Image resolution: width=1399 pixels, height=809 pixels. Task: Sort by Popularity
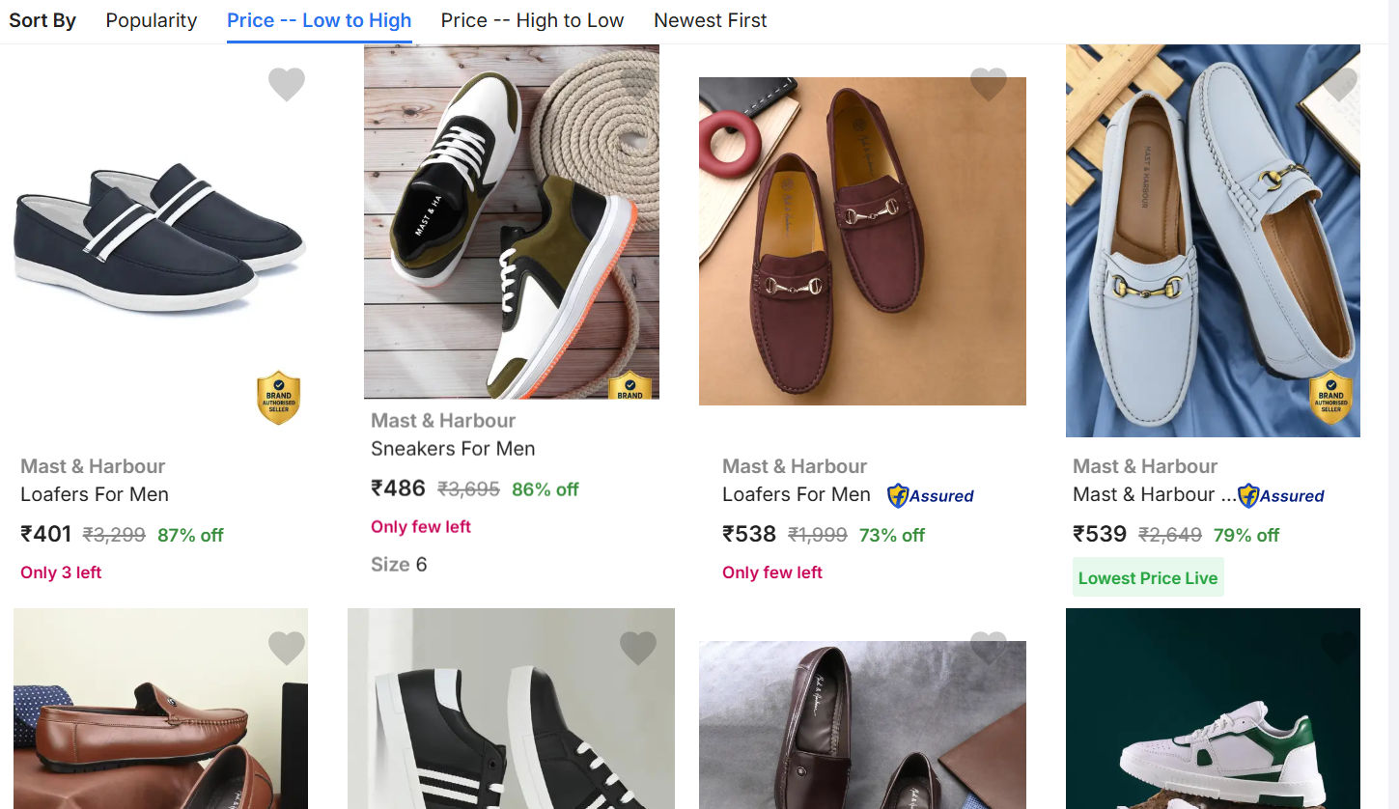tap(152, 20)
